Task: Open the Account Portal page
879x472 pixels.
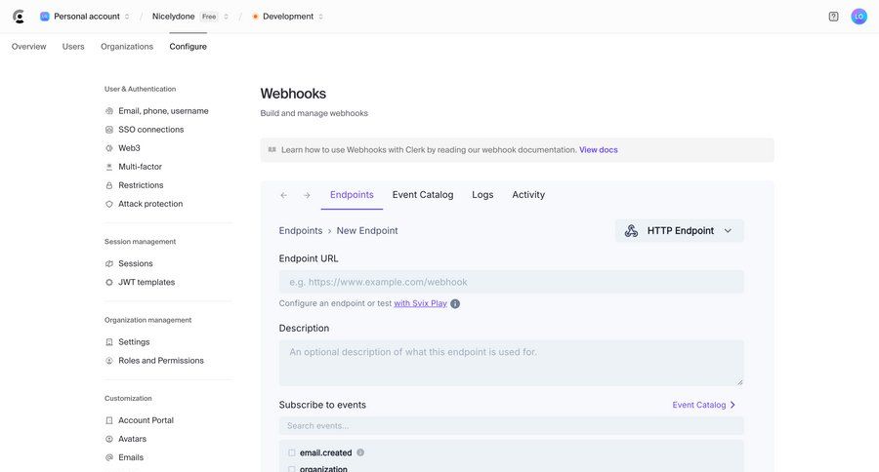Action: [x=146, y=420]
